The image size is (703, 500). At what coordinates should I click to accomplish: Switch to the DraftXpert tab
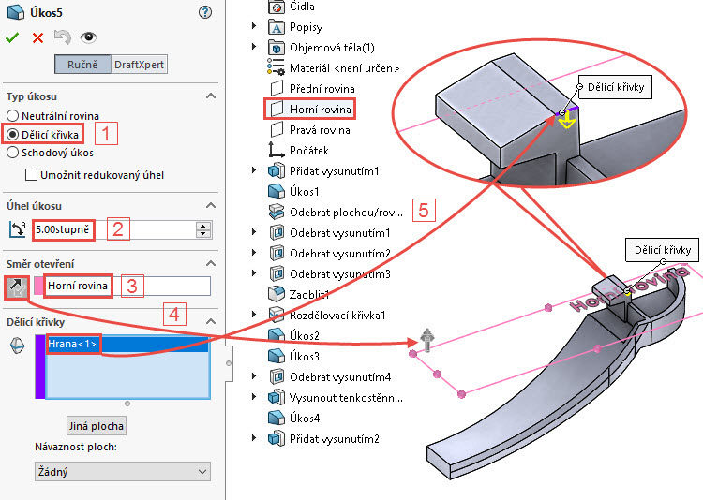[139, 65]
